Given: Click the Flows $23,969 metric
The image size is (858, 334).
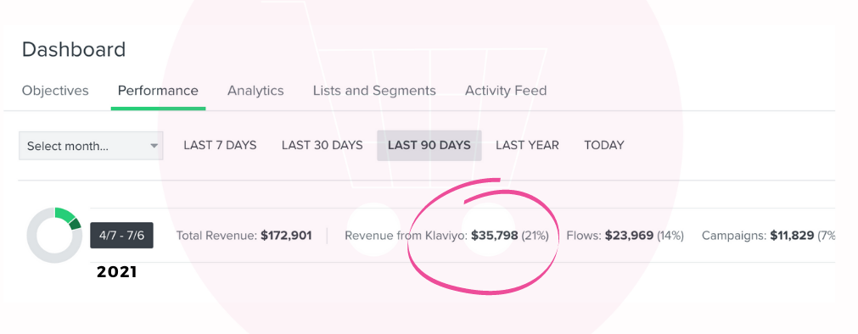Looking at the screenshot, I should (x=625, y=236).
